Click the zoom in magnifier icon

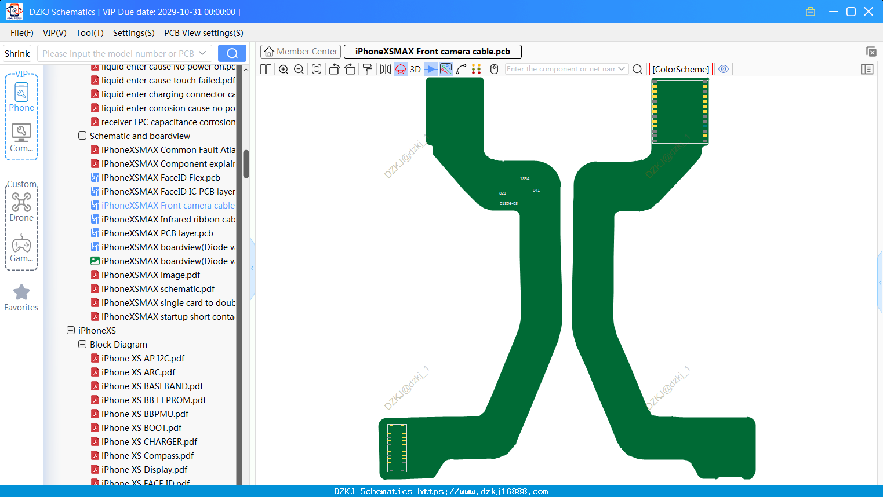284,69
